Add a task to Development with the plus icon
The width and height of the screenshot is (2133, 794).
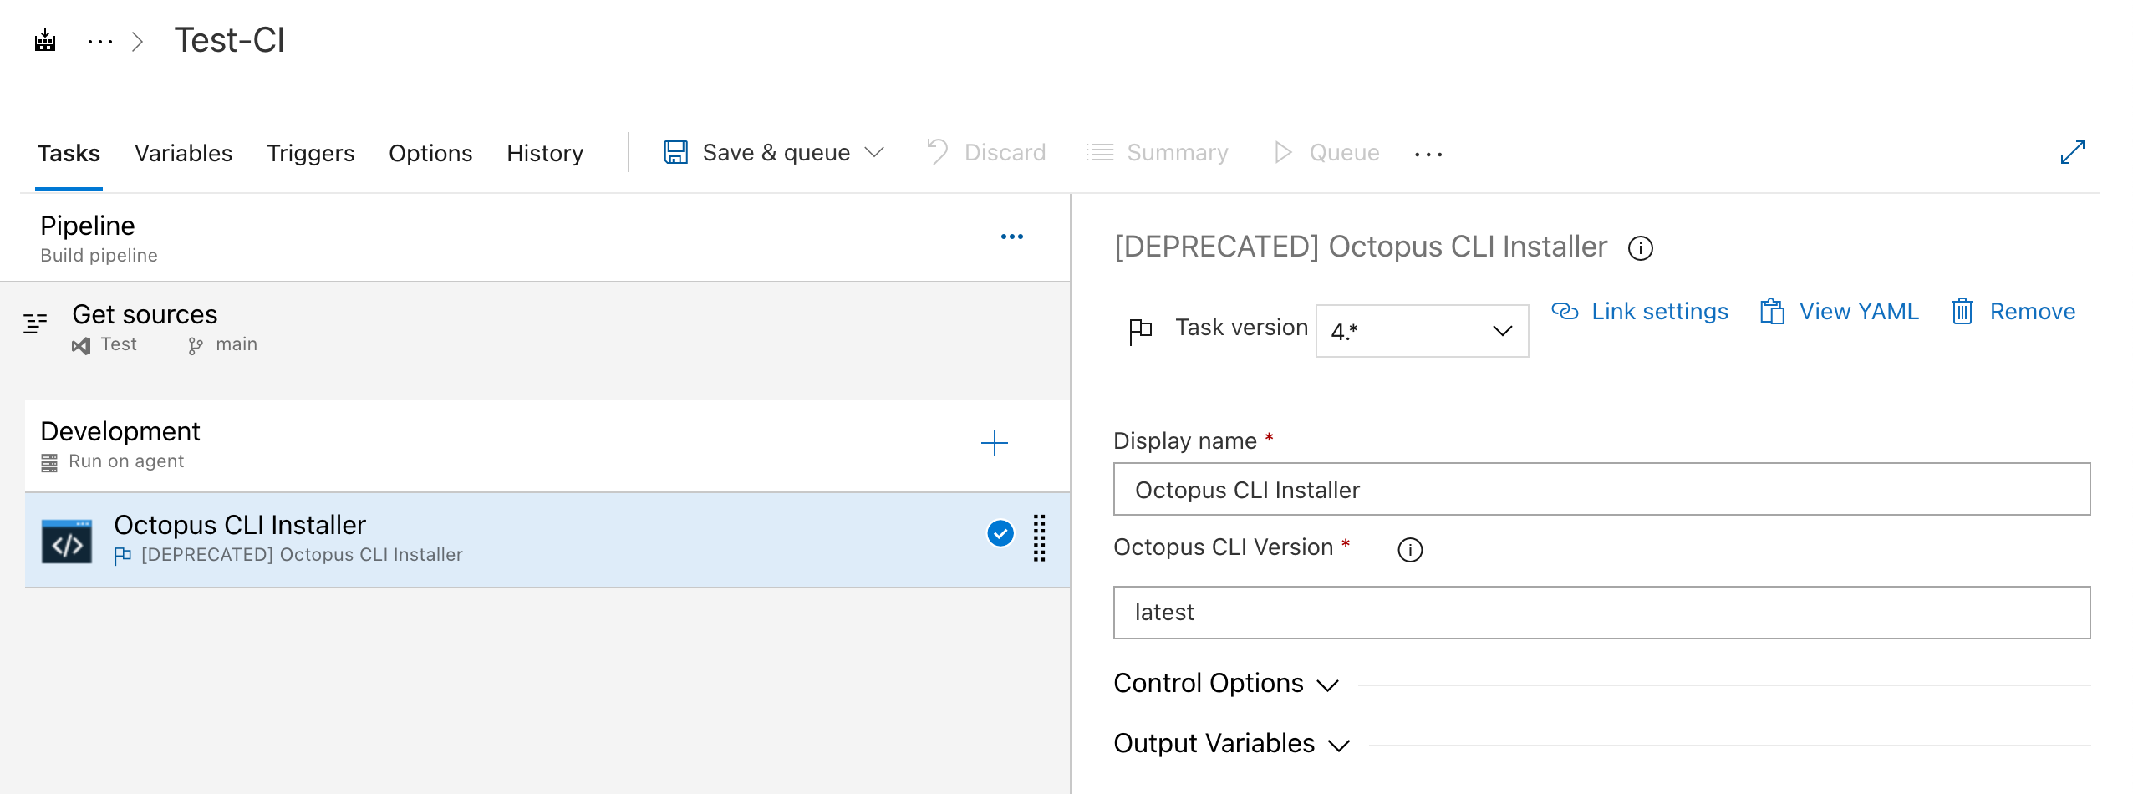(x=995, y=444)
